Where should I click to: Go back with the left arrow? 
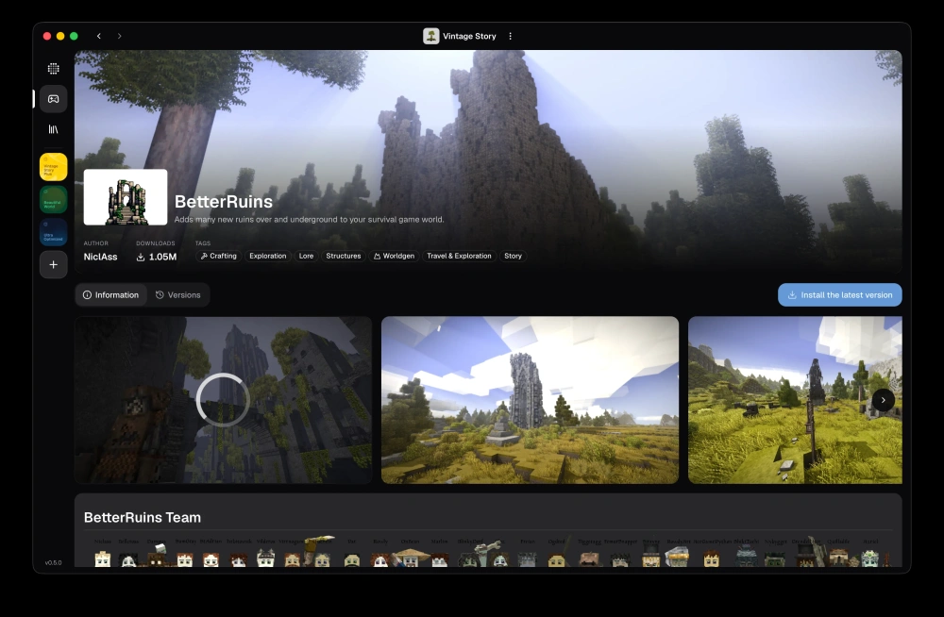tap(99, 36)
